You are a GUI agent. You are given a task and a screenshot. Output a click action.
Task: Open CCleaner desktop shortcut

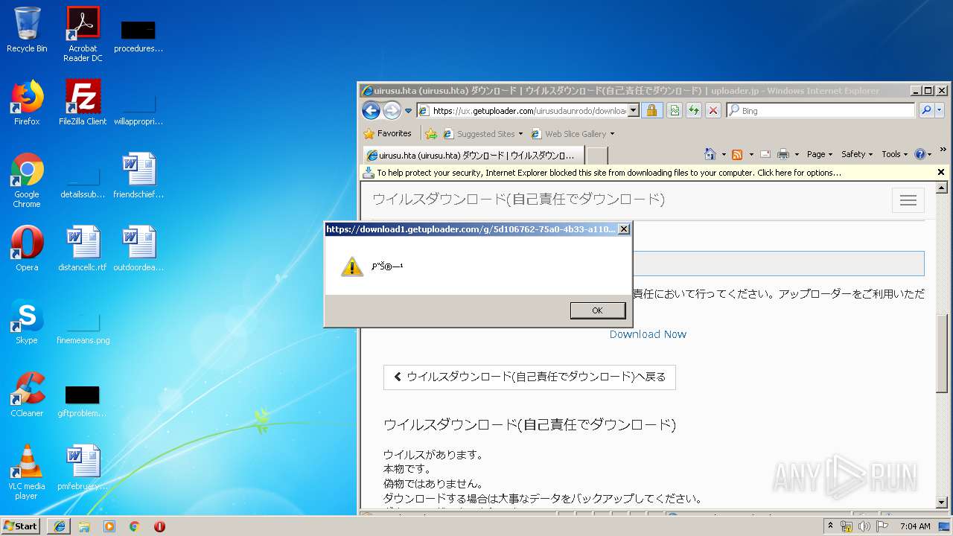tap(27, 395)
